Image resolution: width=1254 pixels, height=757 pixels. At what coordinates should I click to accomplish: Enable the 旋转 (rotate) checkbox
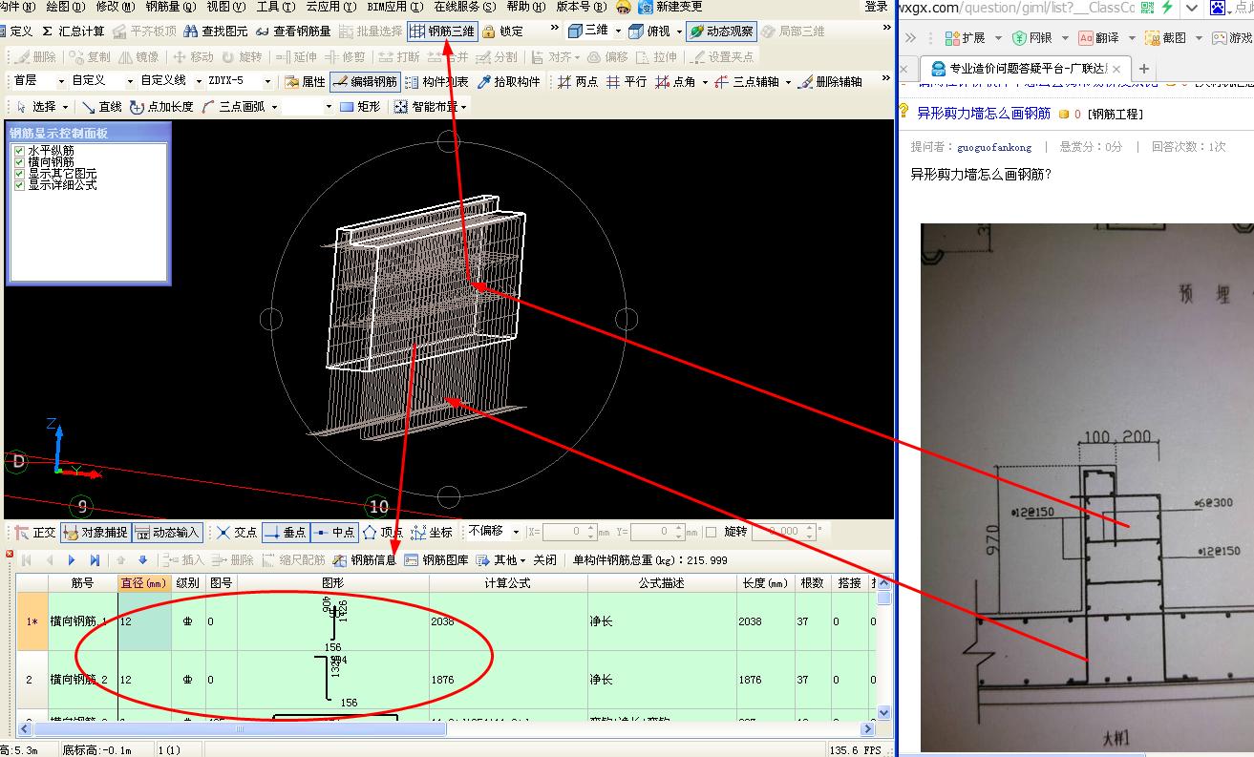coord(711,532)
